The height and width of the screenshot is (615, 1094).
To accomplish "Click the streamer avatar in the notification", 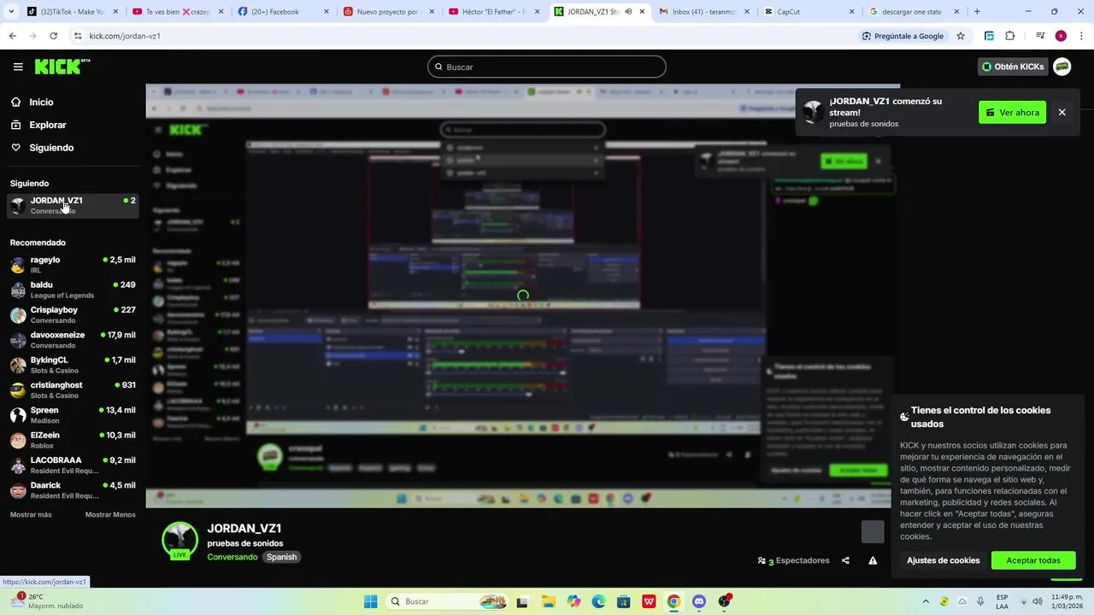I will pos(814,112).
